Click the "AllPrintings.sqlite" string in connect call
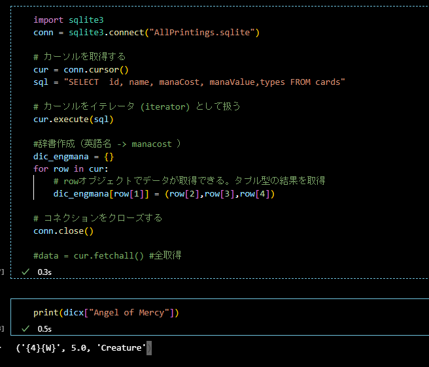 click(x=202, y=33)
